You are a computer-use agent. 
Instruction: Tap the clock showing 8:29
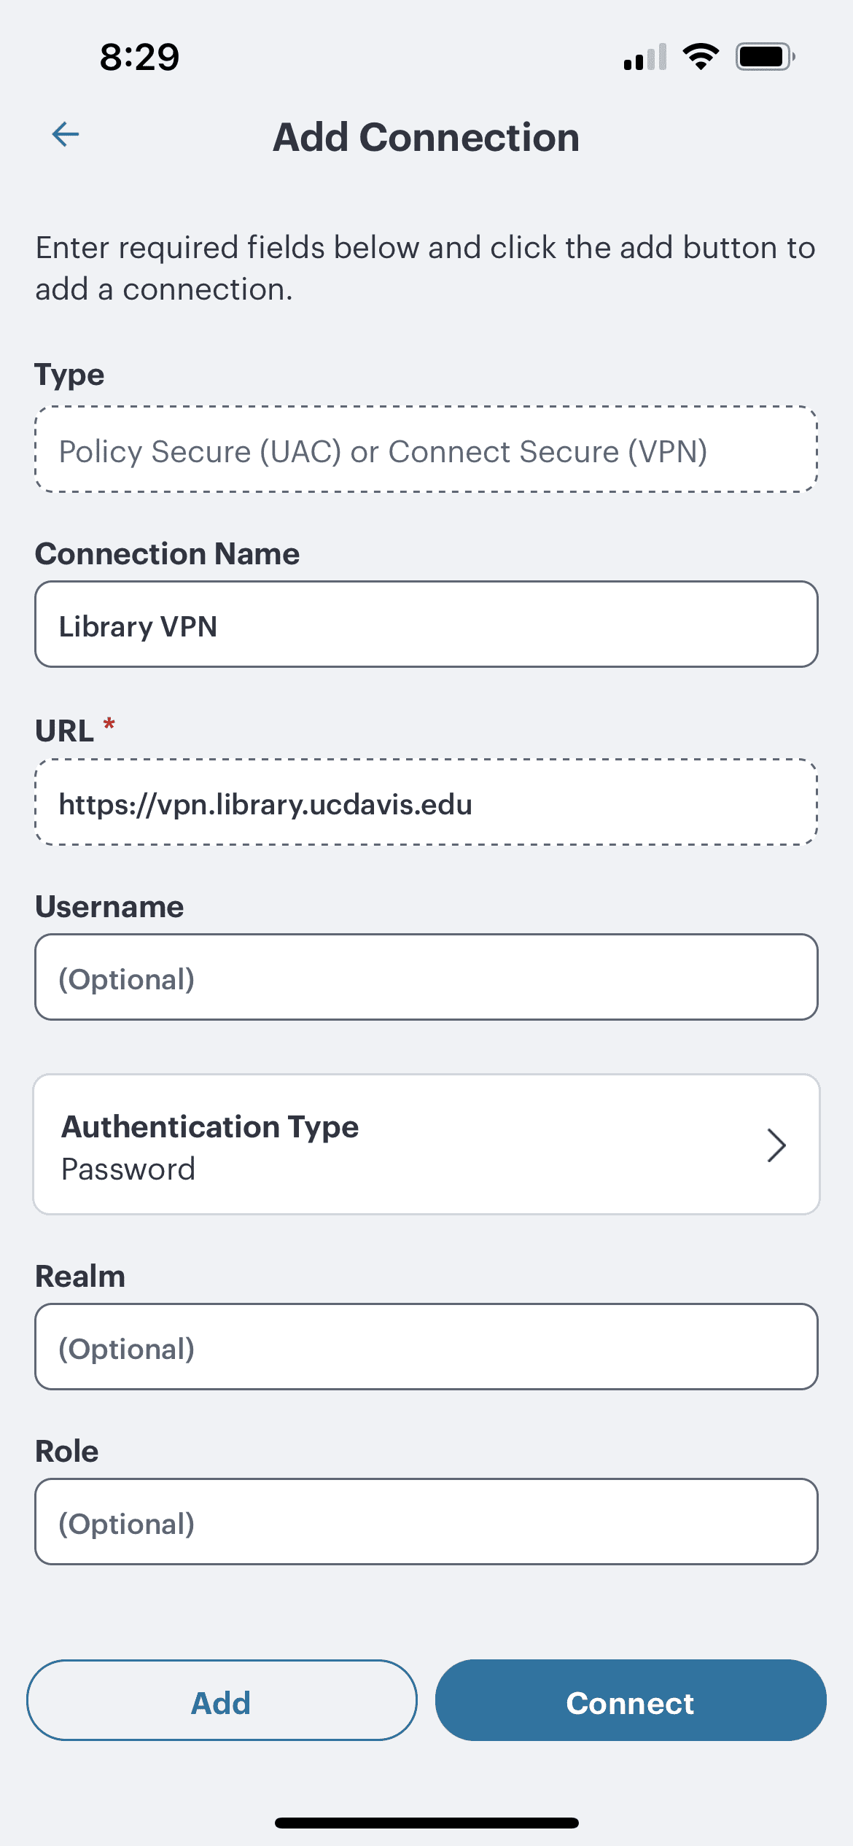[x=139, y=57]
